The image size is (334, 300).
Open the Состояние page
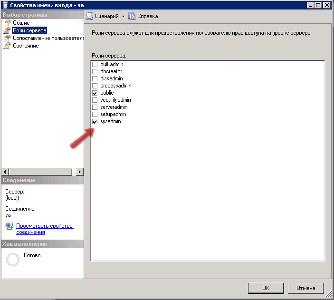tap(26, 46)
